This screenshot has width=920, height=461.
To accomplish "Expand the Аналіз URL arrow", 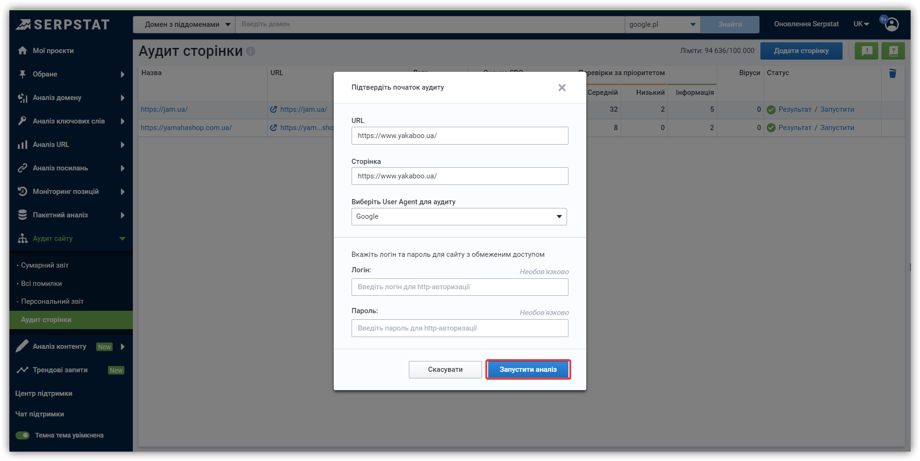I will pyautogui.click(x=123, y=145).
